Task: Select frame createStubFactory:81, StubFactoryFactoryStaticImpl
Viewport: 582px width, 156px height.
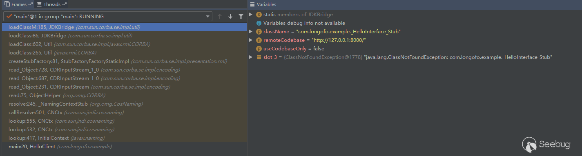Action: tap(125, 61)
